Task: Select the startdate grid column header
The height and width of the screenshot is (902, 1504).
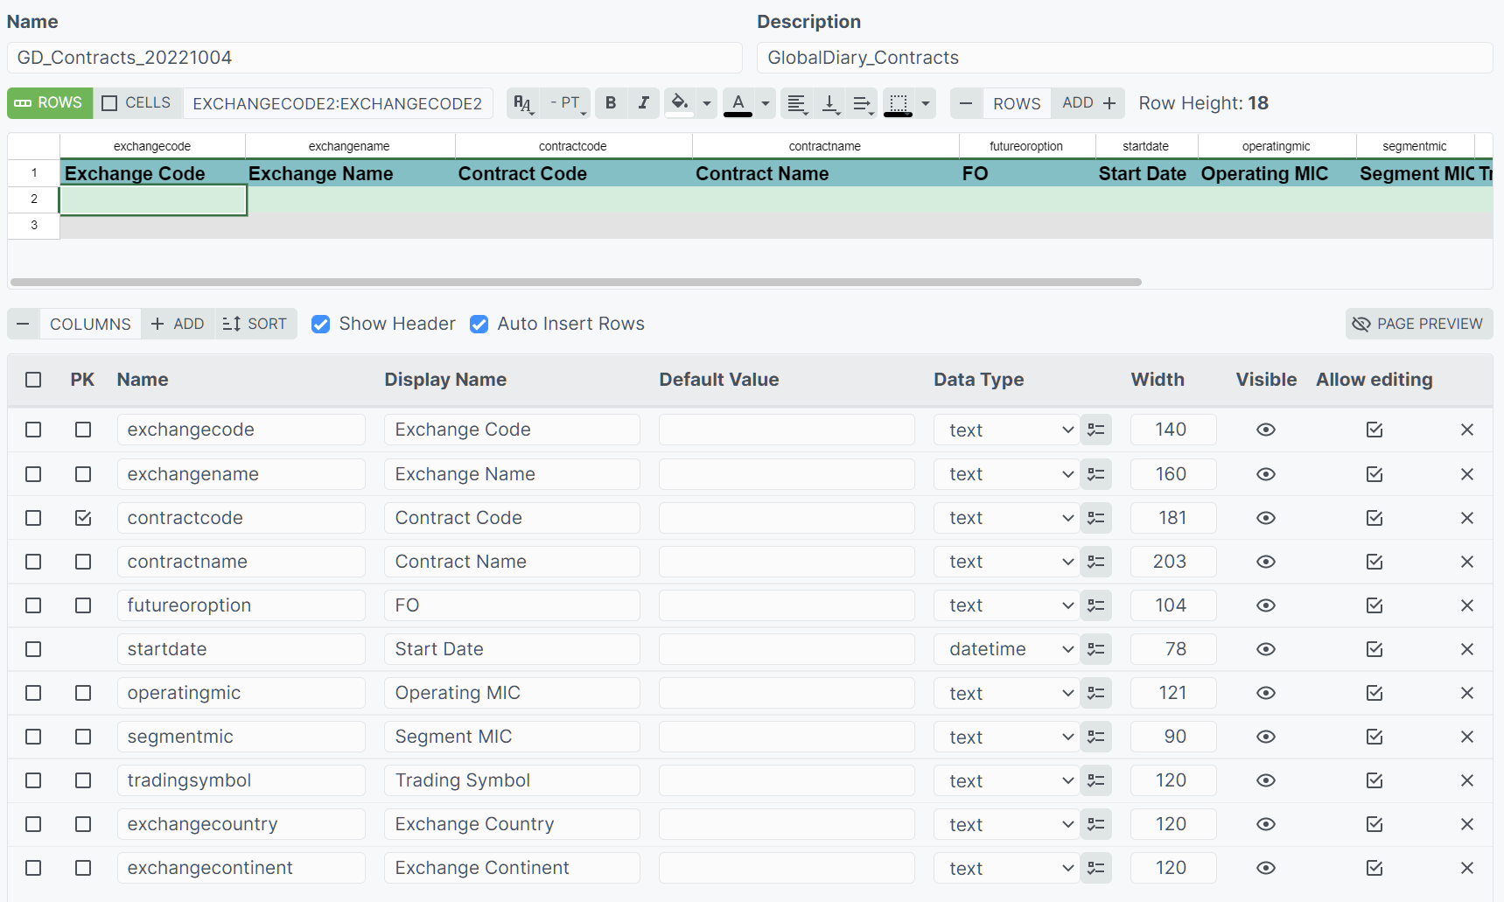Action: coord(1146,146)
